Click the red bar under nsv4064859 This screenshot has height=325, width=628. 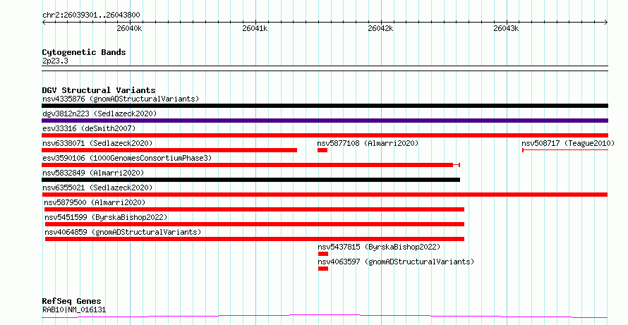point(255,239)
